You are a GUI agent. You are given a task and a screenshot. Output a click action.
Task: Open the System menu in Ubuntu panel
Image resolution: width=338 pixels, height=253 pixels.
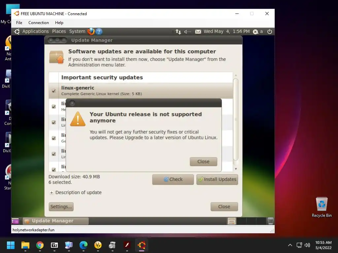pyautogui.click(x=77, y=31)
